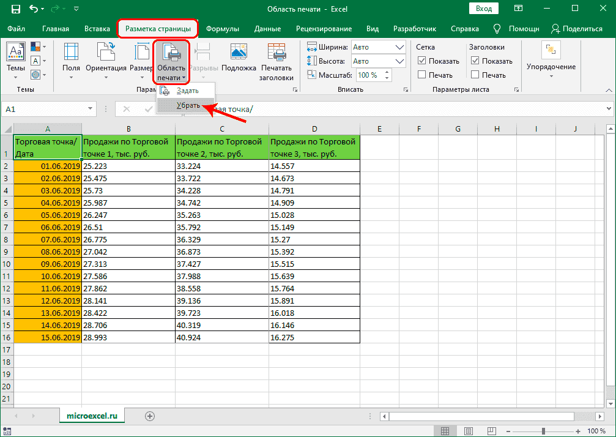This screenshot has height=437, width=616.
Task: Click the Подложка background icon
Action: [239, 58]
